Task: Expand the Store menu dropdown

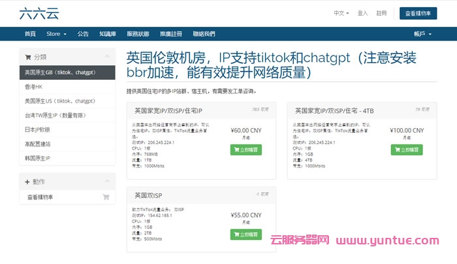Action: pyautogui.click(x=56, y=34)
